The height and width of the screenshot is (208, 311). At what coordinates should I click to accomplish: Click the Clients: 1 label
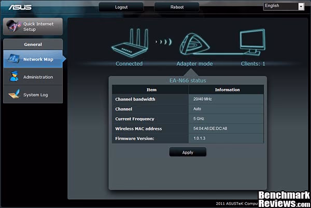[253, 64]
